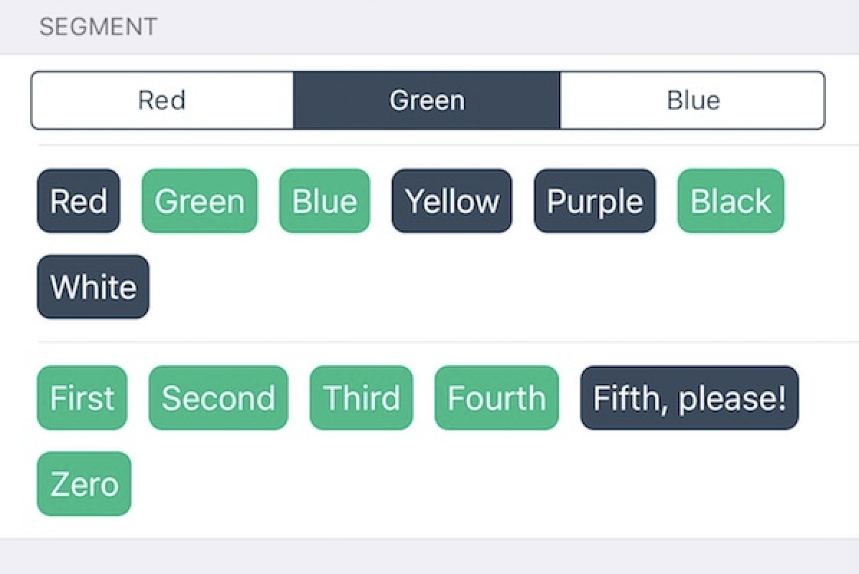Choose the First option chip

coord(82,397)
